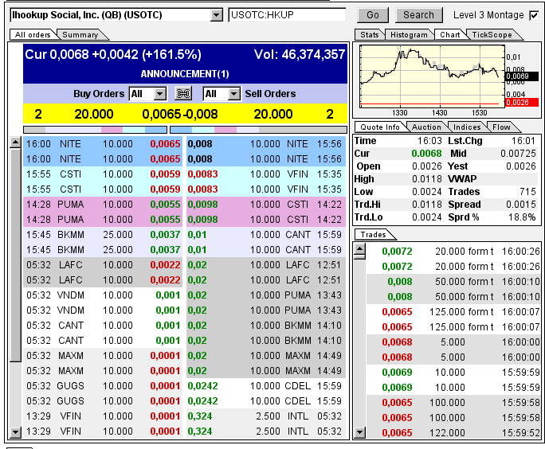Open the Histogram tab

410,35
